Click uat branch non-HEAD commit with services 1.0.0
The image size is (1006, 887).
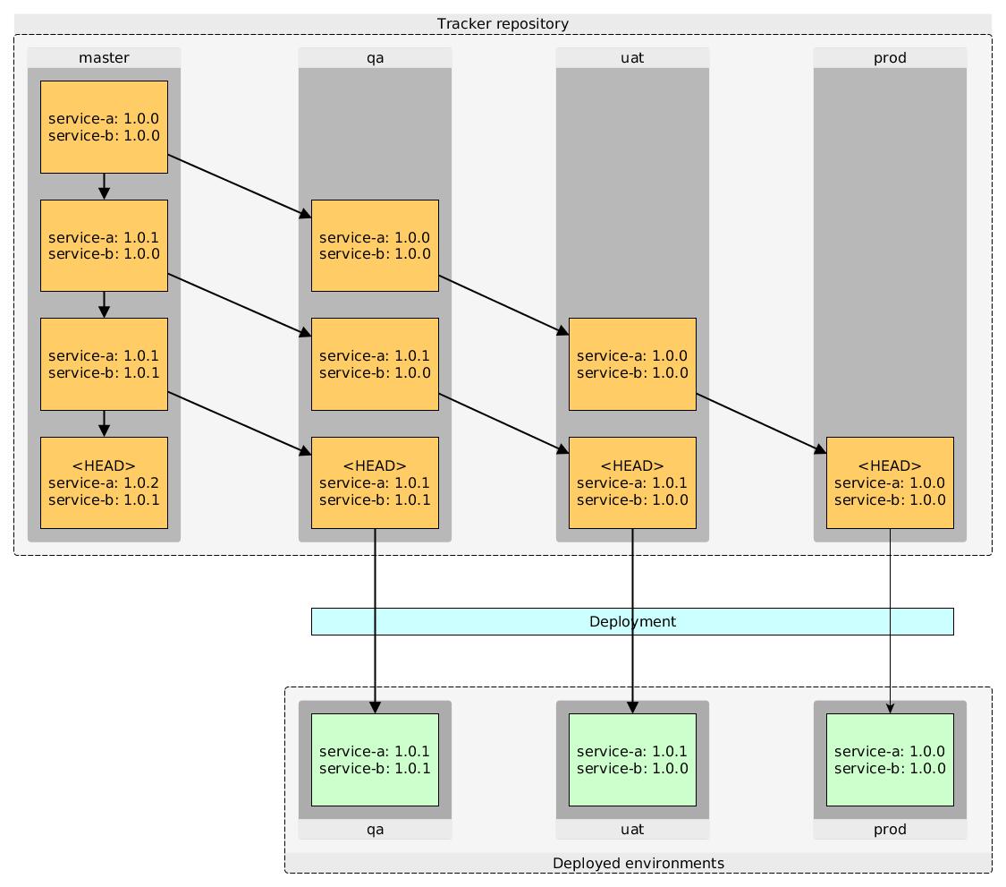click(x=632, y=364)
